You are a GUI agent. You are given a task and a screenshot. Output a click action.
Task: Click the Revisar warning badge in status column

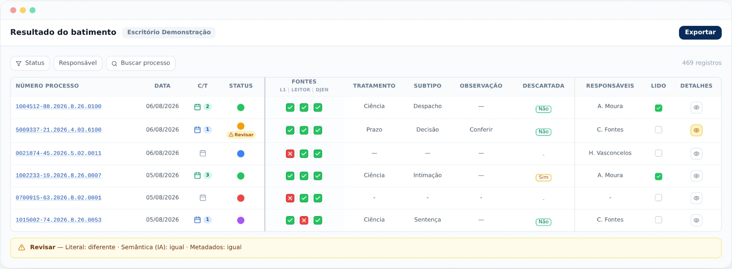241,135
